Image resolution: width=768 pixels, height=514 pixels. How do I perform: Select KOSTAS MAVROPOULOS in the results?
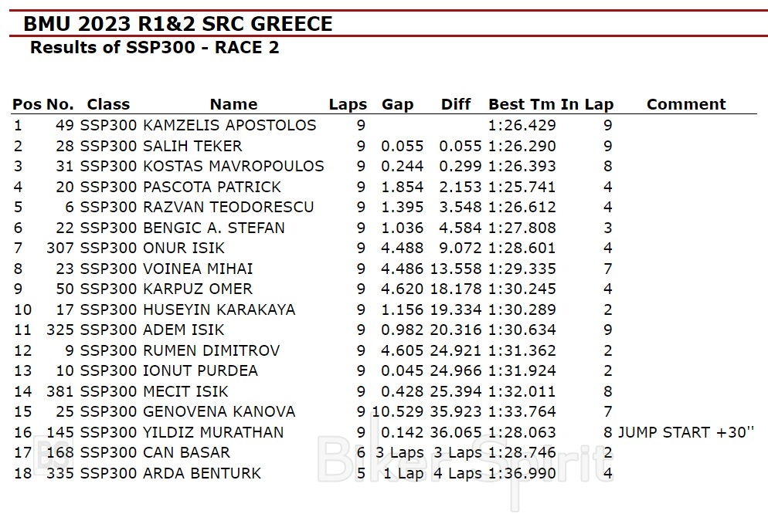(x=233, y=167)
